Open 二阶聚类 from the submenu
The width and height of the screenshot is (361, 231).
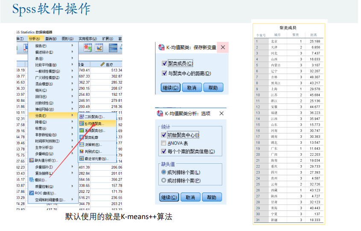point(94,117)
